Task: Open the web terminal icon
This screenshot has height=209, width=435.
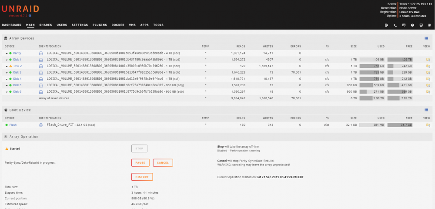Action: (395, 25)
